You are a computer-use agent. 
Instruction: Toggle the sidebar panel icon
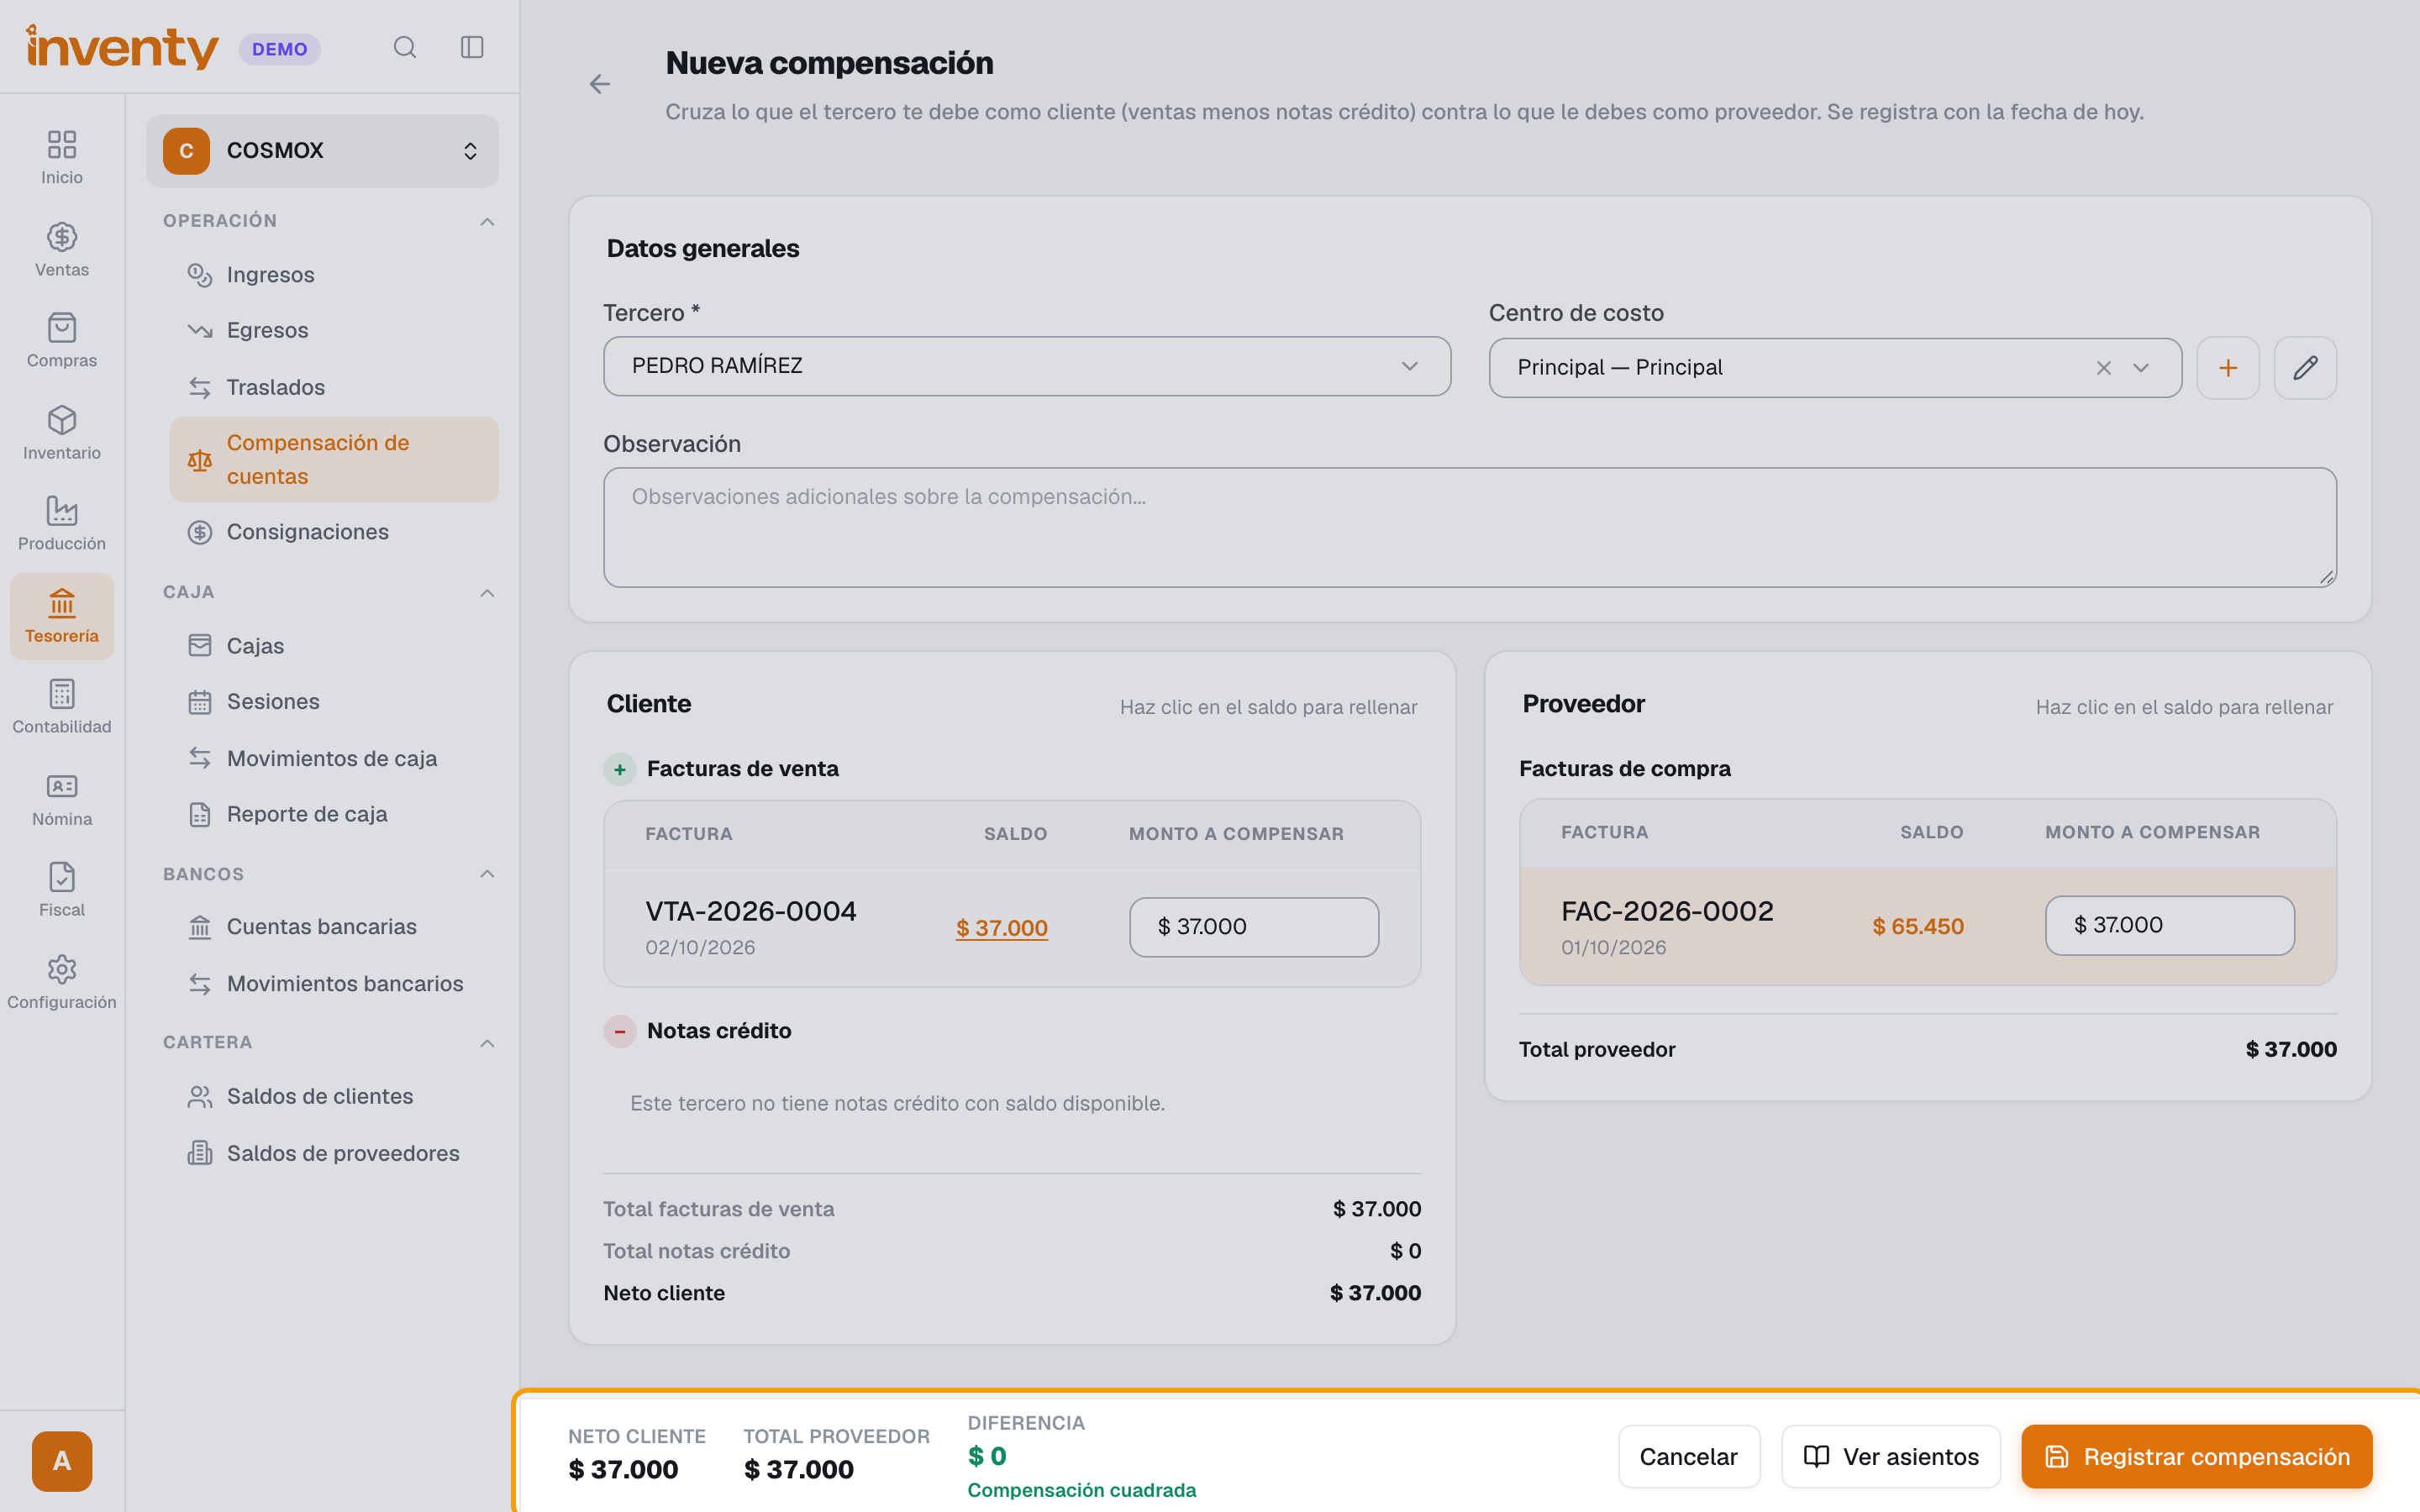[472, 47]
